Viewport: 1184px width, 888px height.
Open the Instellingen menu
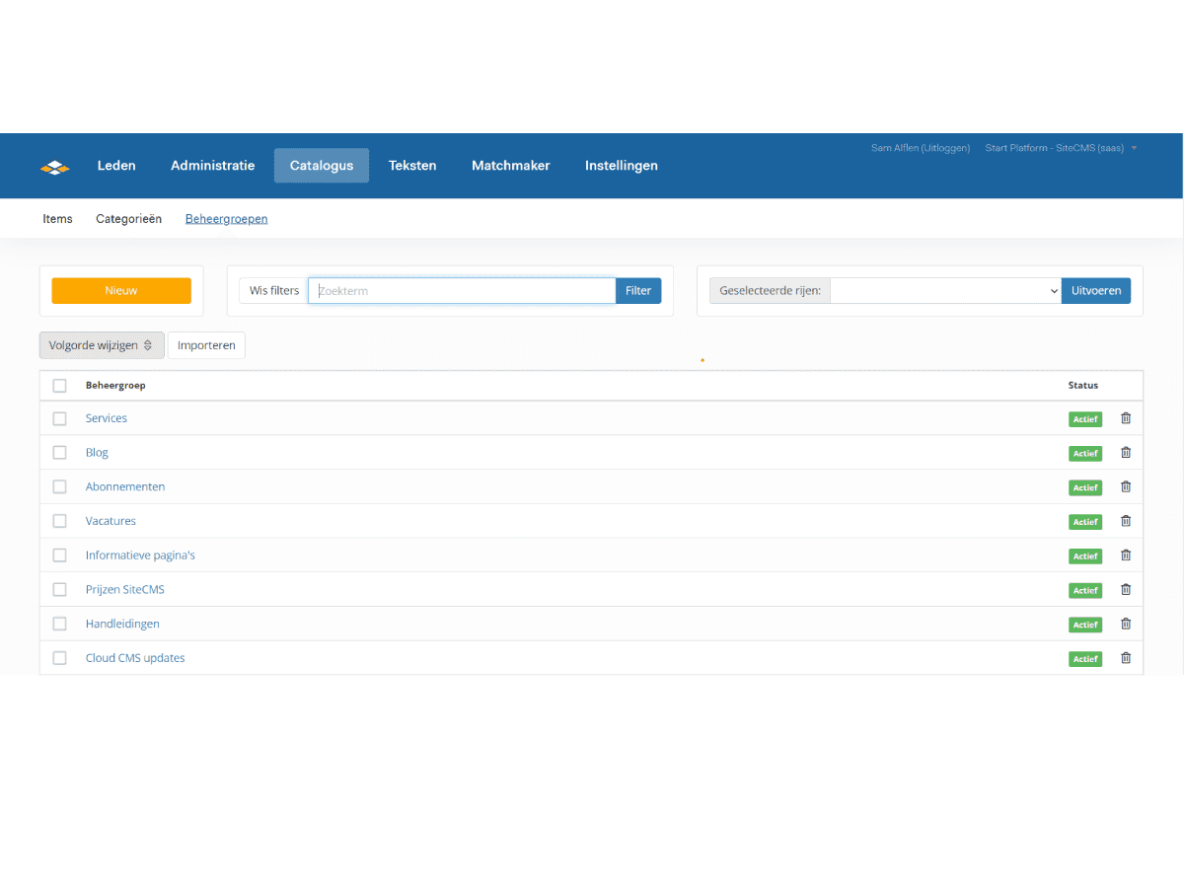tap(621, 166)
